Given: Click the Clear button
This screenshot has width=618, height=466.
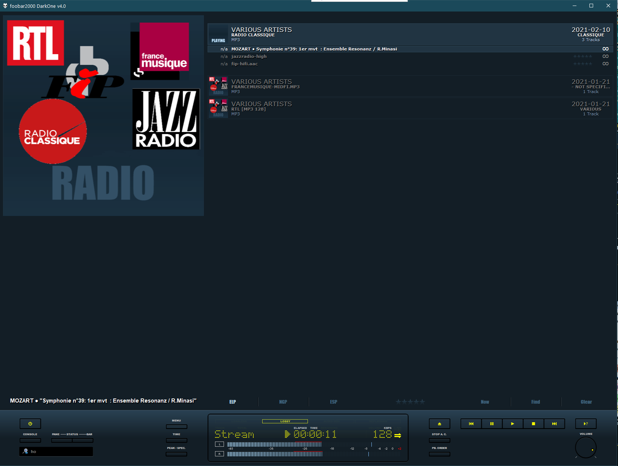Looking at the screenshot, I should pos(586,402).
